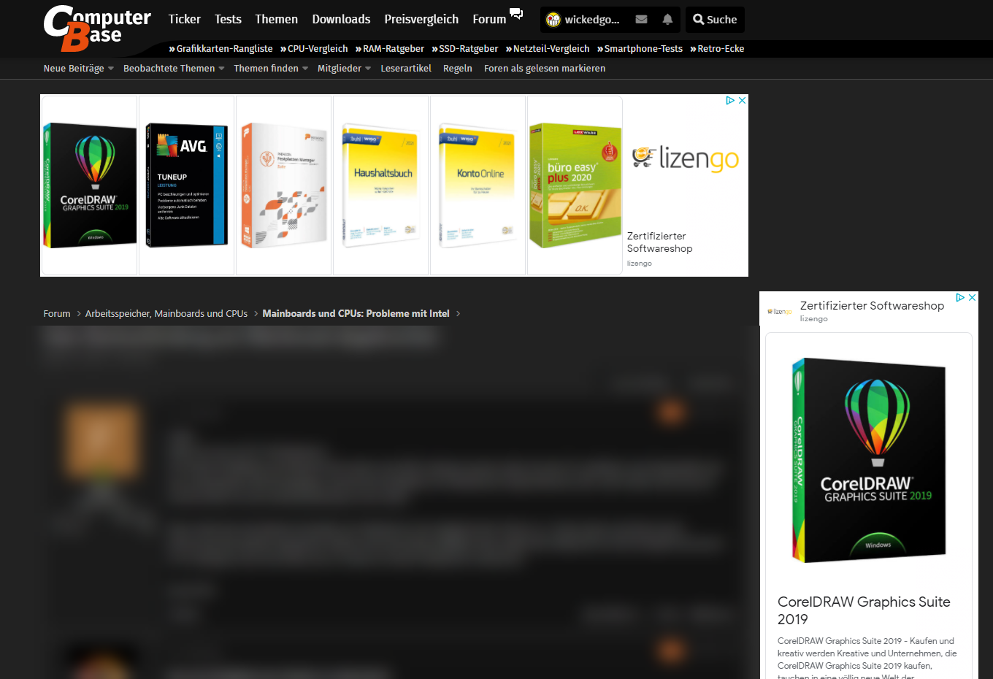Screen dimensions: 993x679
Task: Open the Forum menu item
Action: click(489, 20)
